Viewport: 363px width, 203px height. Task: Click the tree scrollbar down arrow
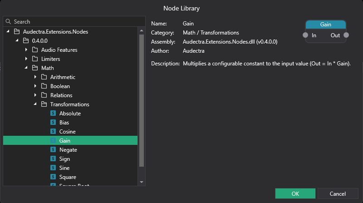[x=142, y=182]
